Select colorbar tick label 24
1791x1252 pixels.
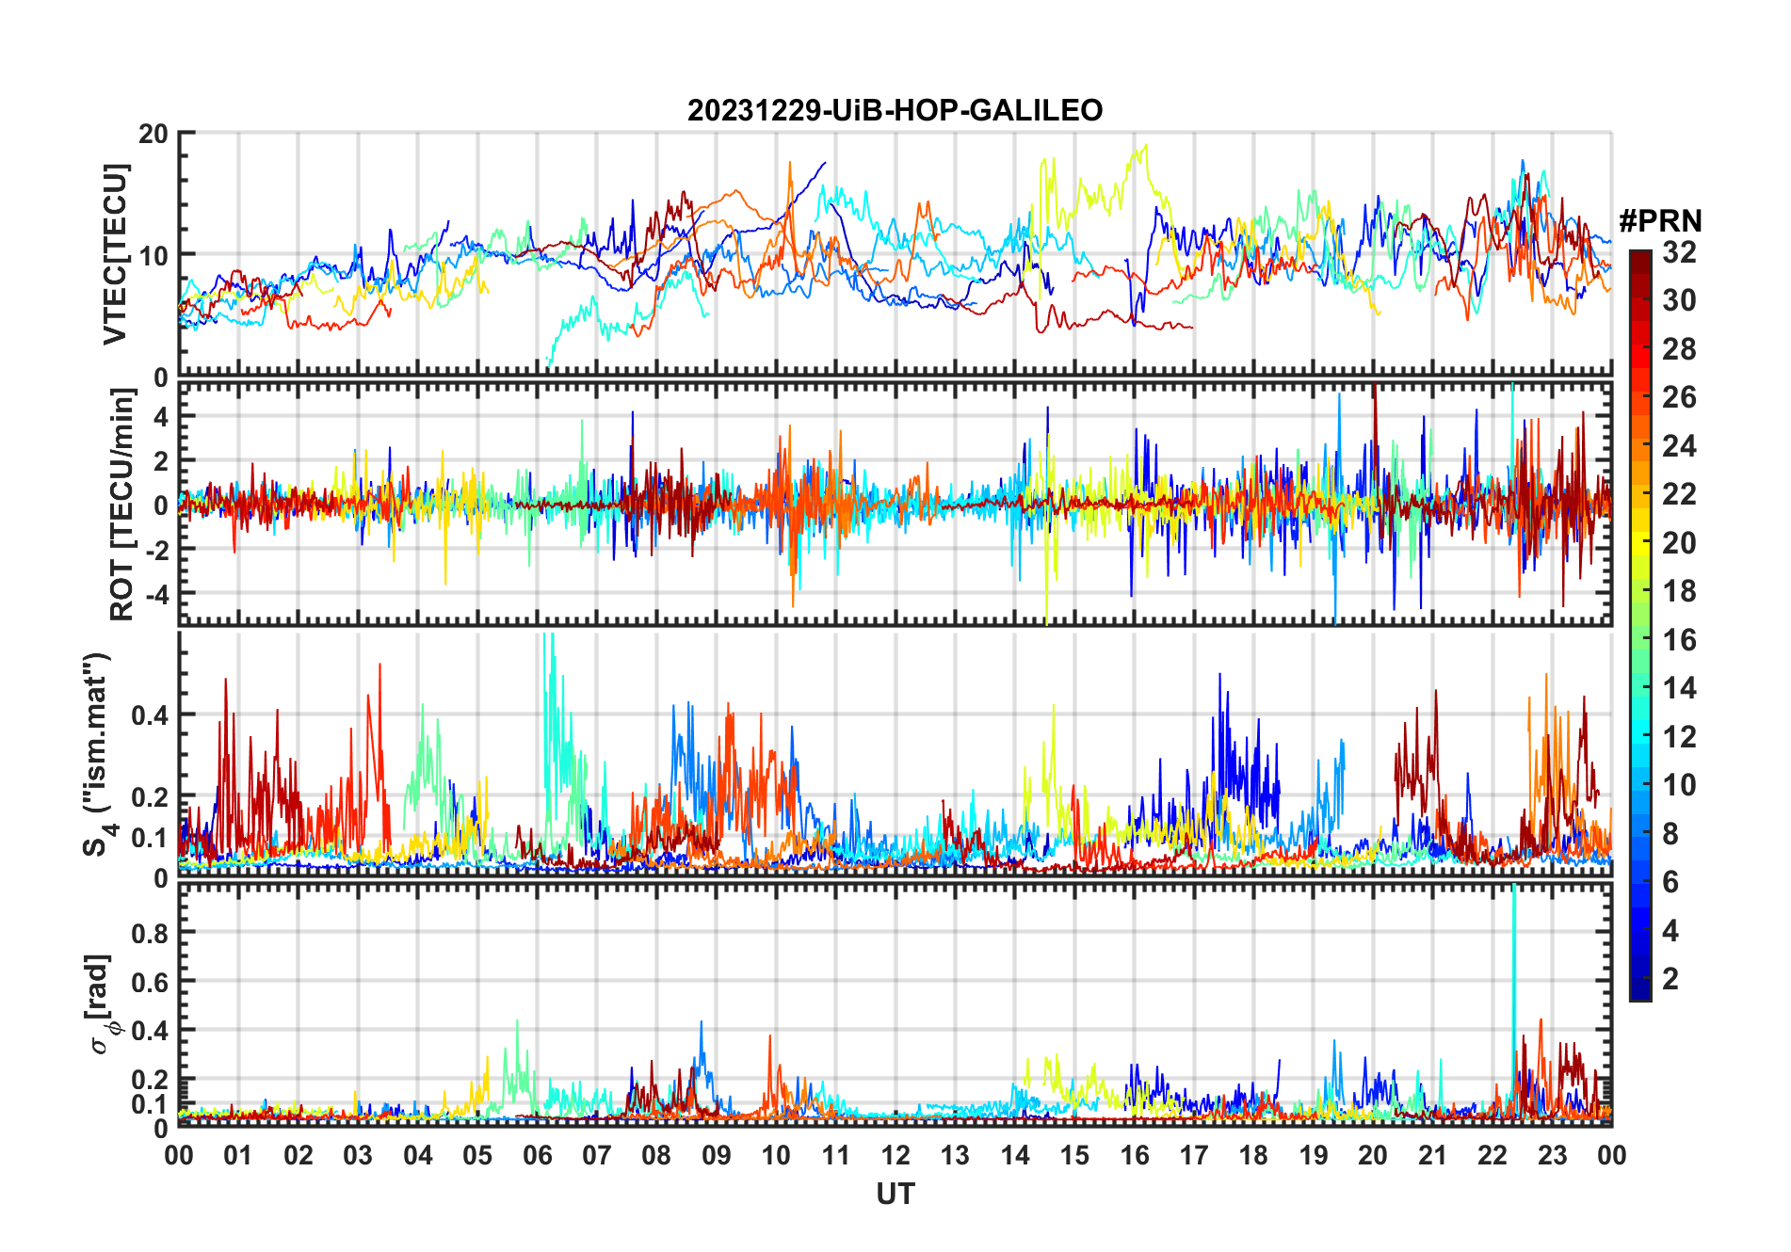pos(1680,445)
